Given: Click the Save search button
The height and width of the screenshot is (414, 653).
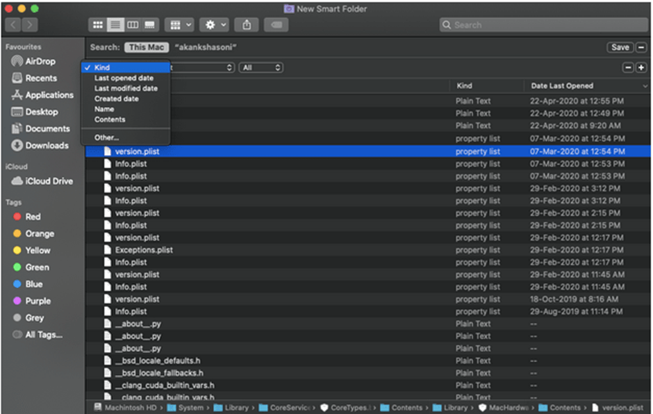Looking at the screenshot, I should click(620, 47).
